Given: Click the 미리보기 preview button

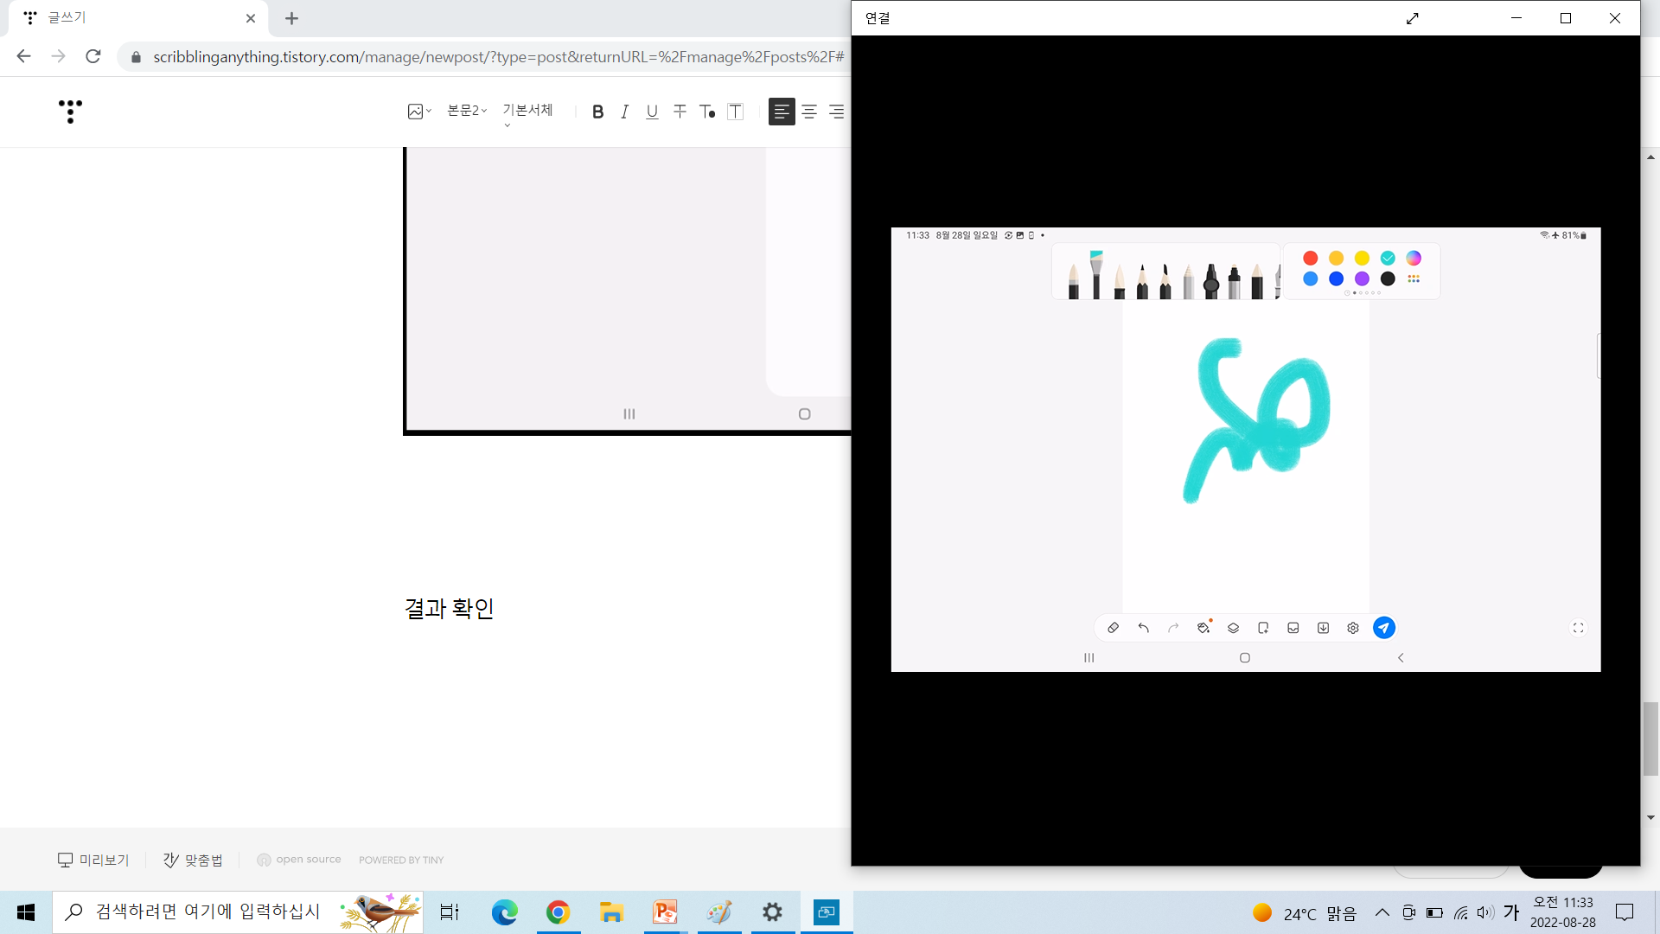Looking at the screenshot, I should point(93,860).
